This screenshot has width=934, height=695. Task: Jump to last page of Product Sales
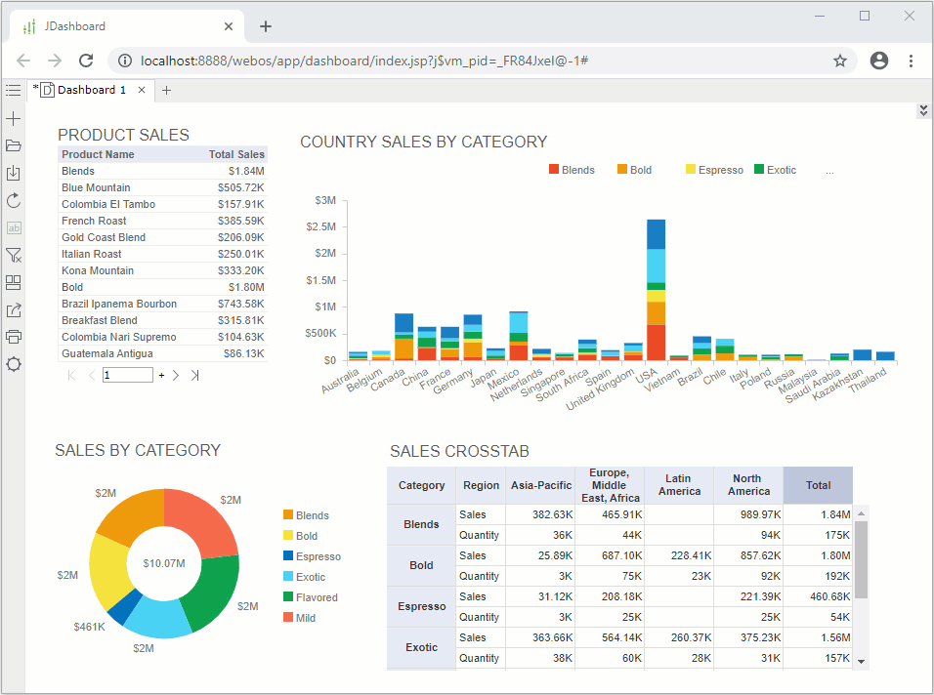point(194,375)
